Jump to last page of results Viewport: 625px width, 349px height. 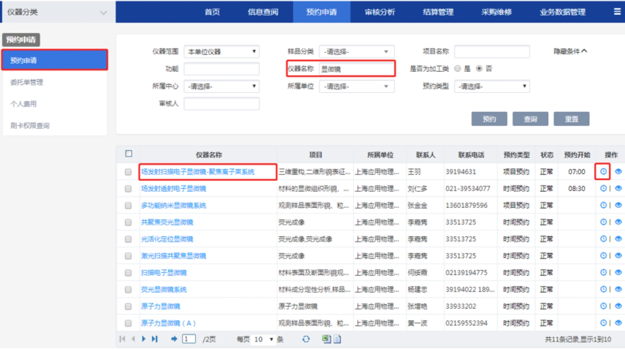pyautogui.click(x=155, y=339)
